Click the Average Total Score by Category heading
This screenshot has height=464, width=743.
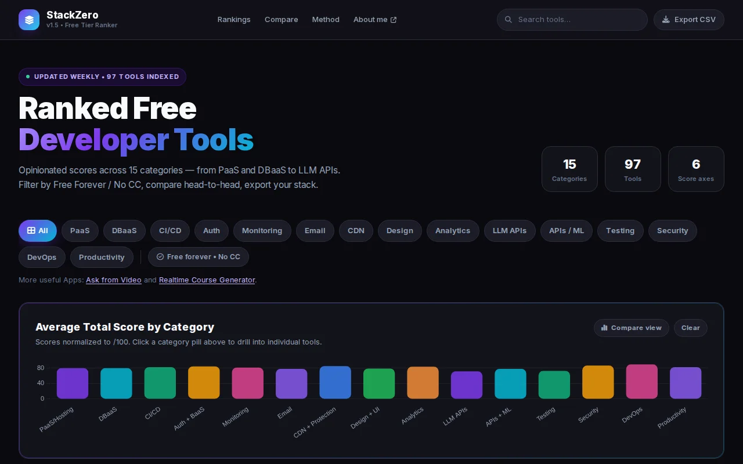click(125, 327)
